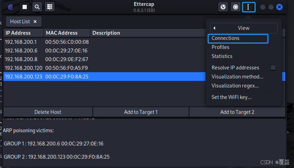Click the Description column header

pos(106,33)
